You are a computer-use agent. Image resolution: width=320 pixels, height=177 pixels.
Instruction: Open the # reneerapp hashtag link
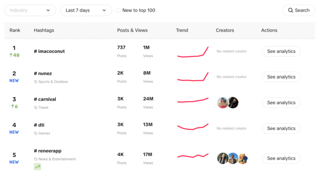click(47, 151)
